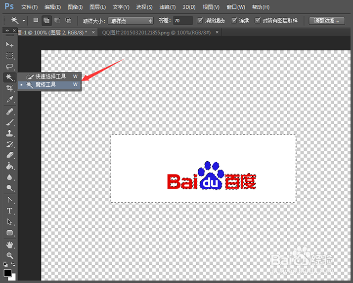This screenshot has width=353, height=283.
Task: Select the Crop tool
Action: tap(9, 88)
